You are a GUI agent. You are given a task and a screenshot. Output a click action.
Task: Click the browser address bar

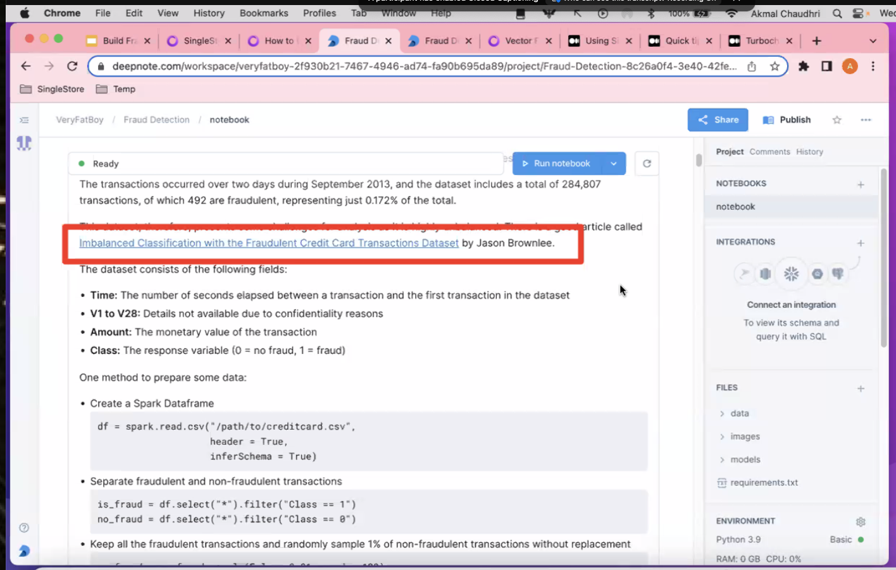click(424, 66)
